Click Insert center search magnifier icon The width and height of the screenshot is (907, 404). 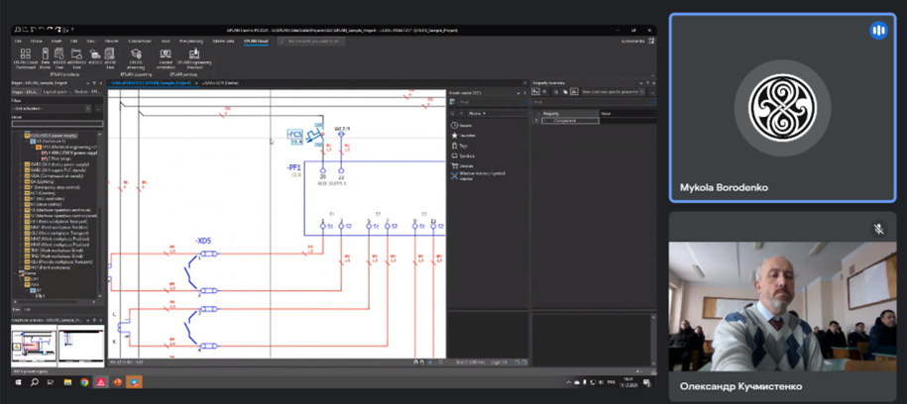coord(524,102)
